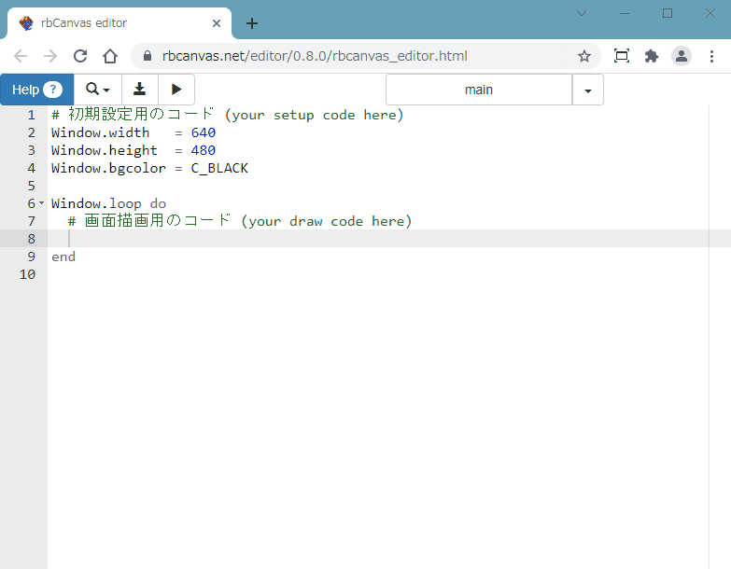Click the Run (play) button in toolbar

(x=176, y=90)
